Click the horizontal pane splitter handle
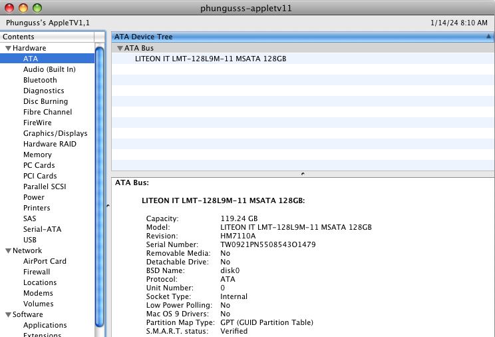495x337 pixels. pyautogui.click(x=303, y=174)
